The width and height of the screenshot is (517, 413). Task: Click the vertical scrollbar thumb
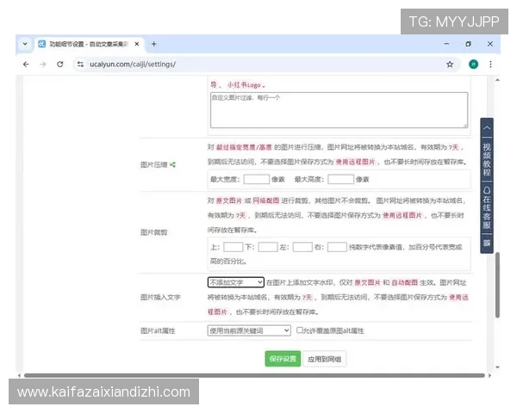pos(497,285)
